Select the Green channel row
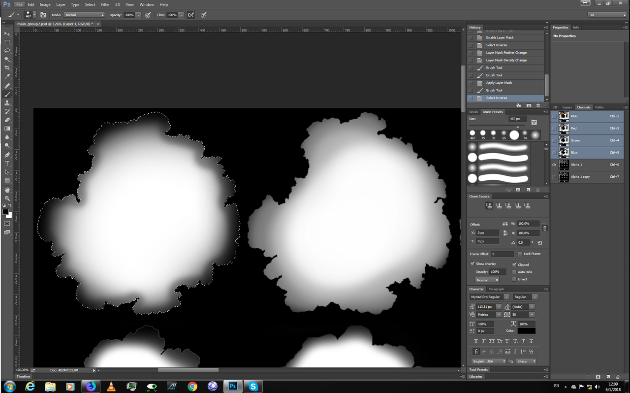 point(587,140)
